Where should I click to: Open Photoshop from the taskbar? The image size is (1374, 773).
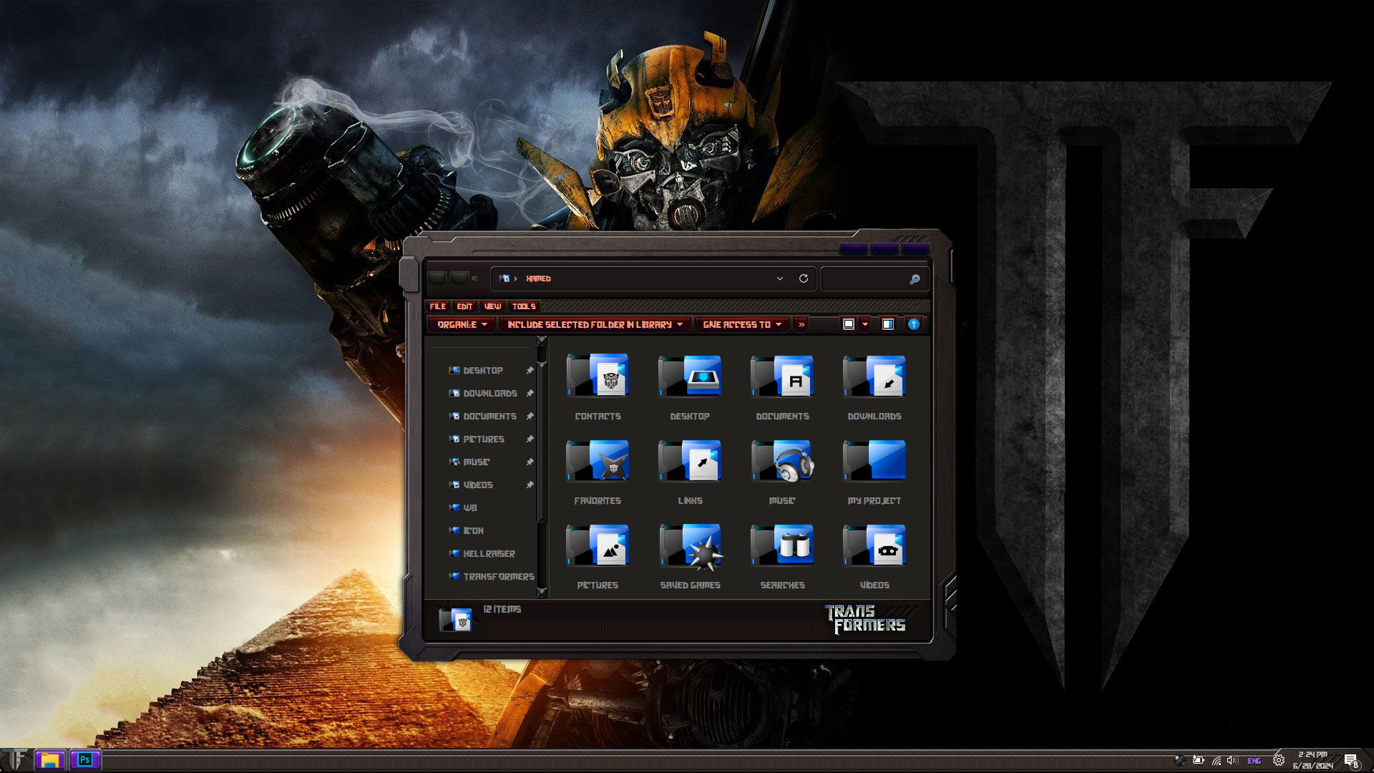click(x=85, y=759)
